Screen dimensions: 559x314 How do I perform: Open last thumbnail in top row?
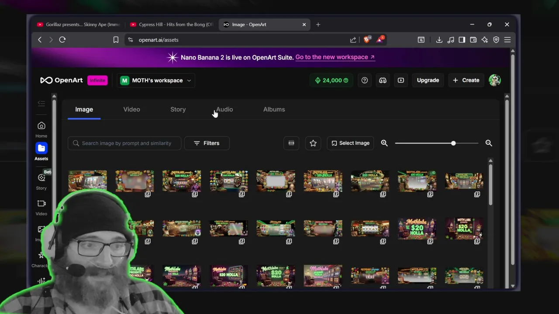pos(464,181)
